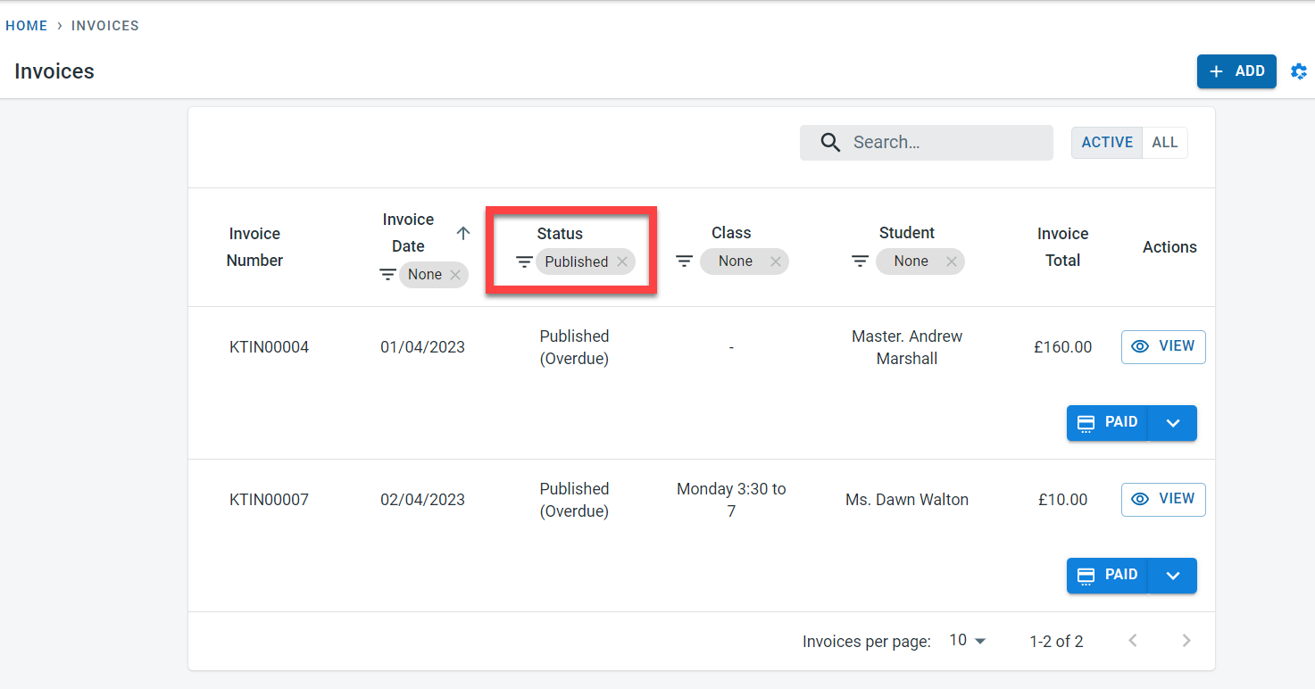Open the Status column filter icon
The width and height of the screenshot is (1315, 689).
pos(524,261)
